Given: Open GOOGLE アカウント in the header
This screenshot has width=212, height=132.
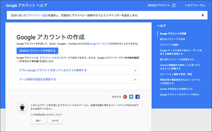Looking at the screenshot, I should (158, 5).
